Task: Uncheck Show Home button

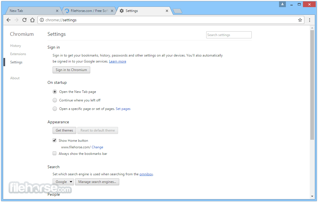Action: (x=54, y=140)
